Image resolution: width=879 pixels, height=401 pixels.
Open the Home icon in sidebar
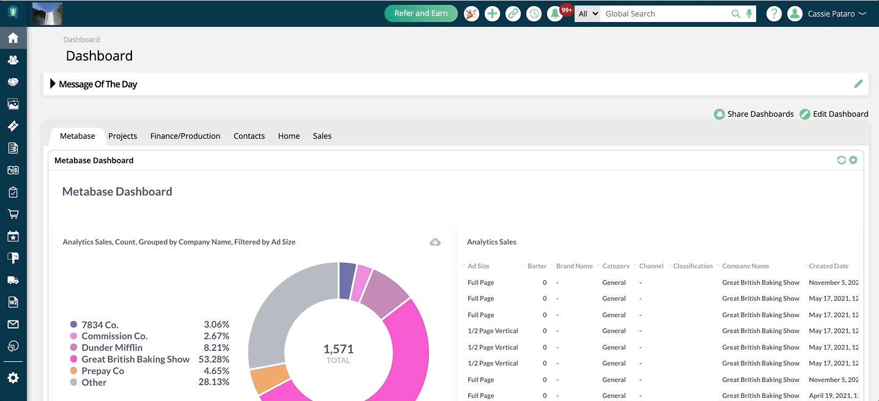[13, 38]
